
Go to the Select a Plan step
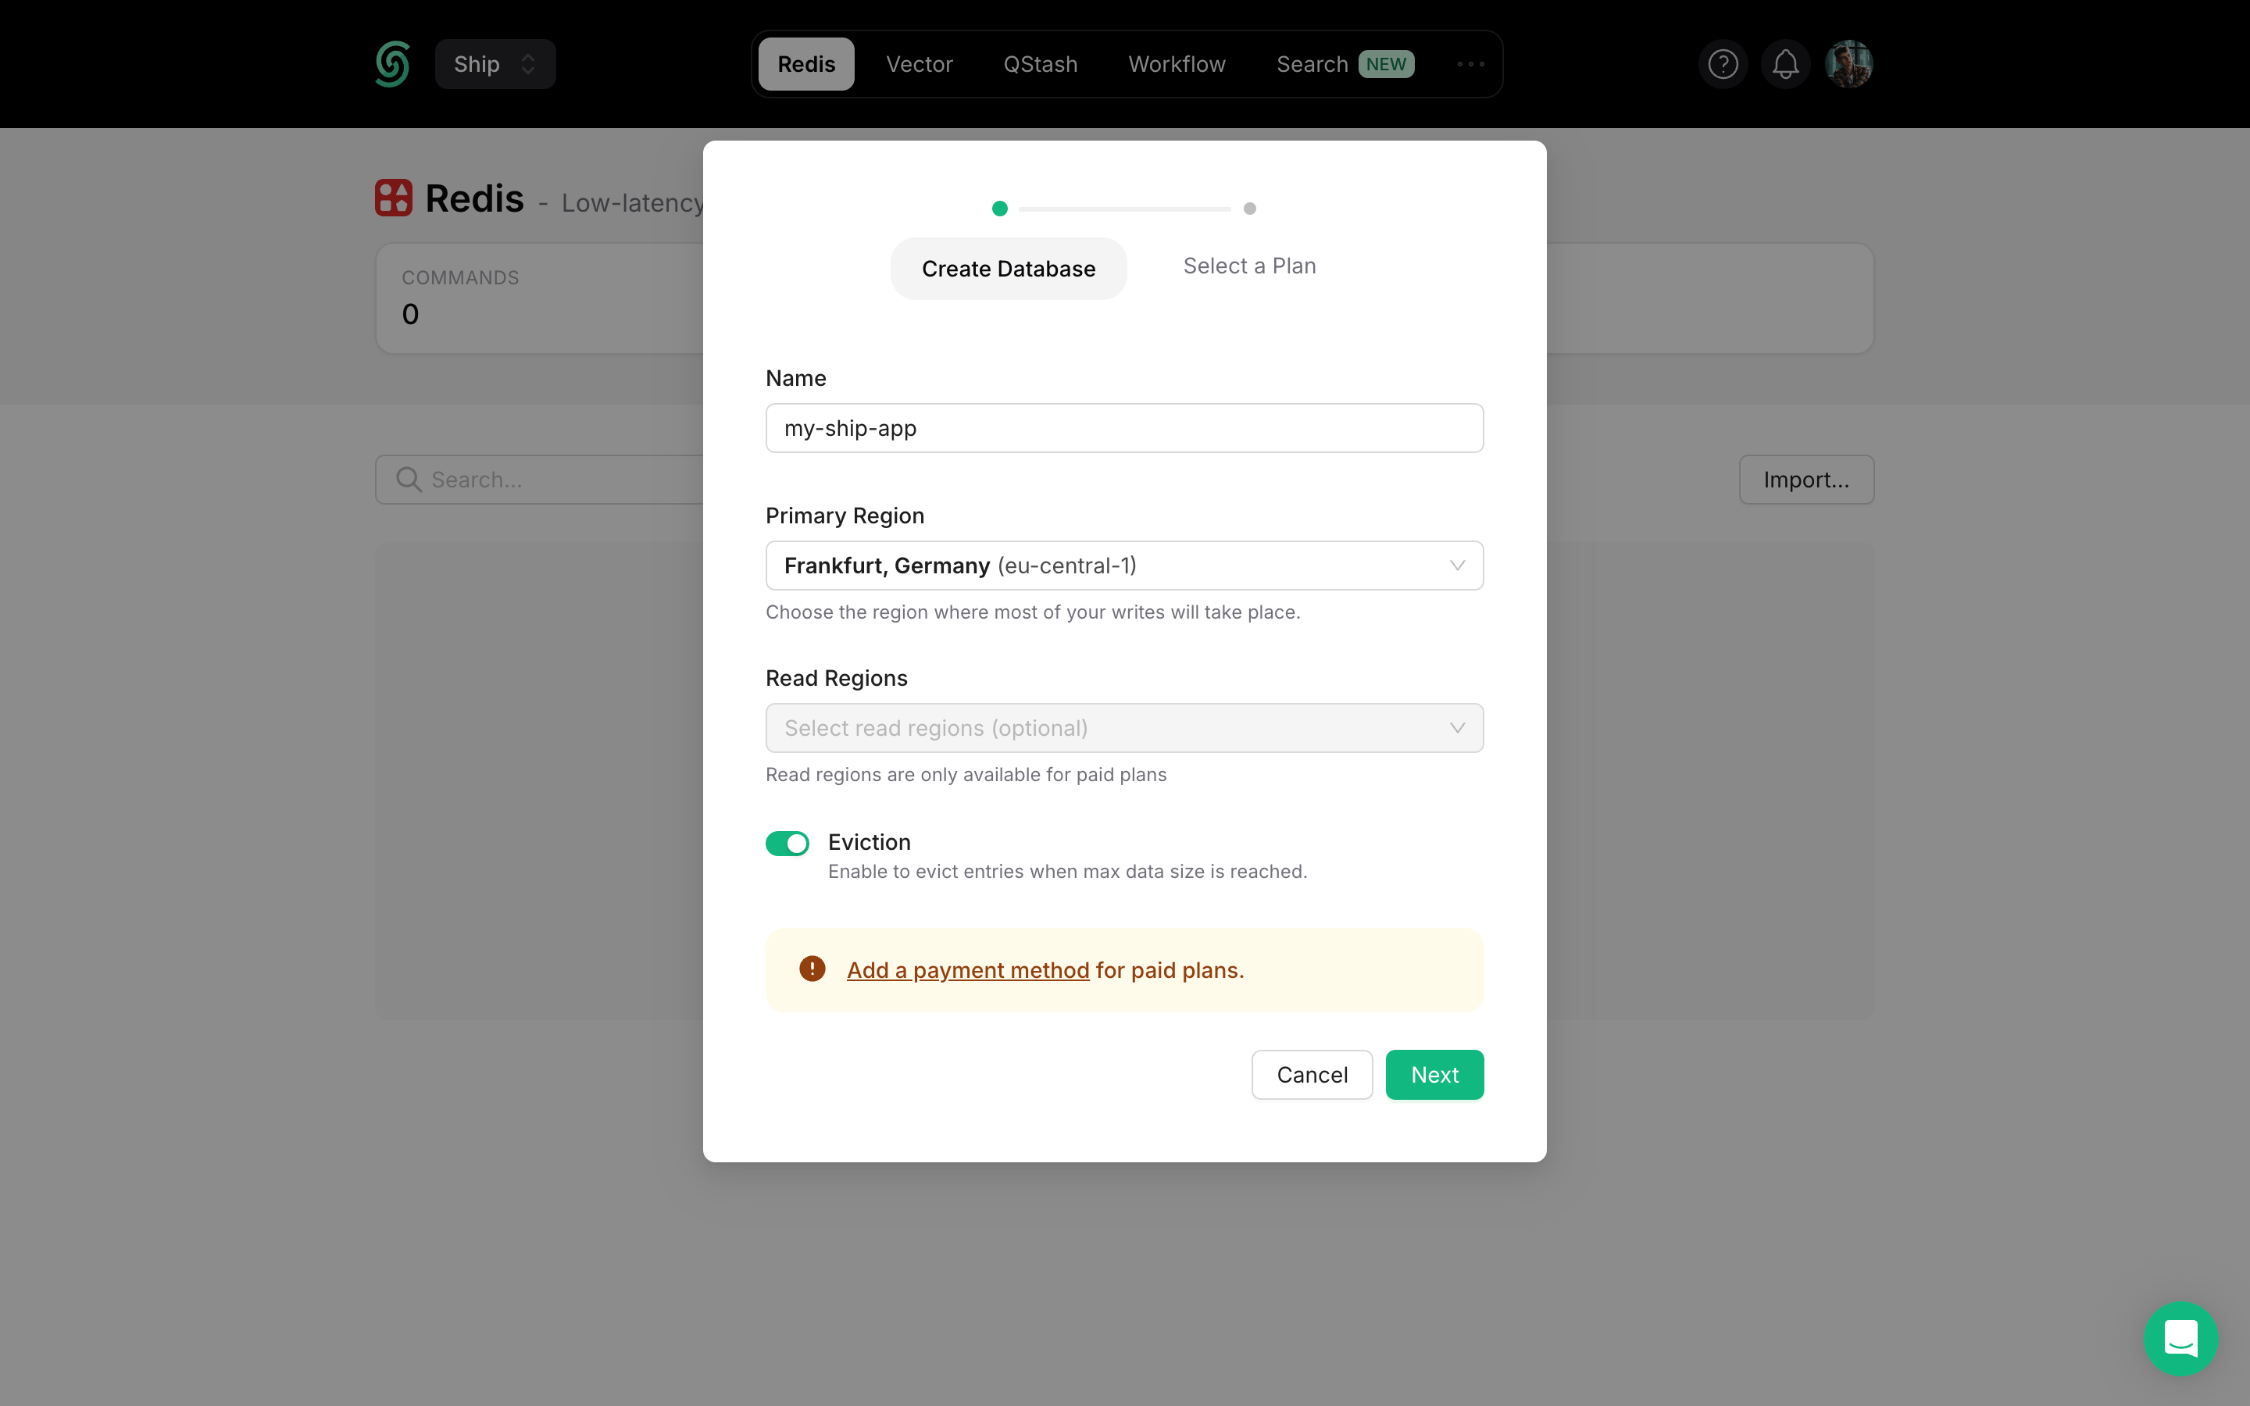(x=1248, y=266)
